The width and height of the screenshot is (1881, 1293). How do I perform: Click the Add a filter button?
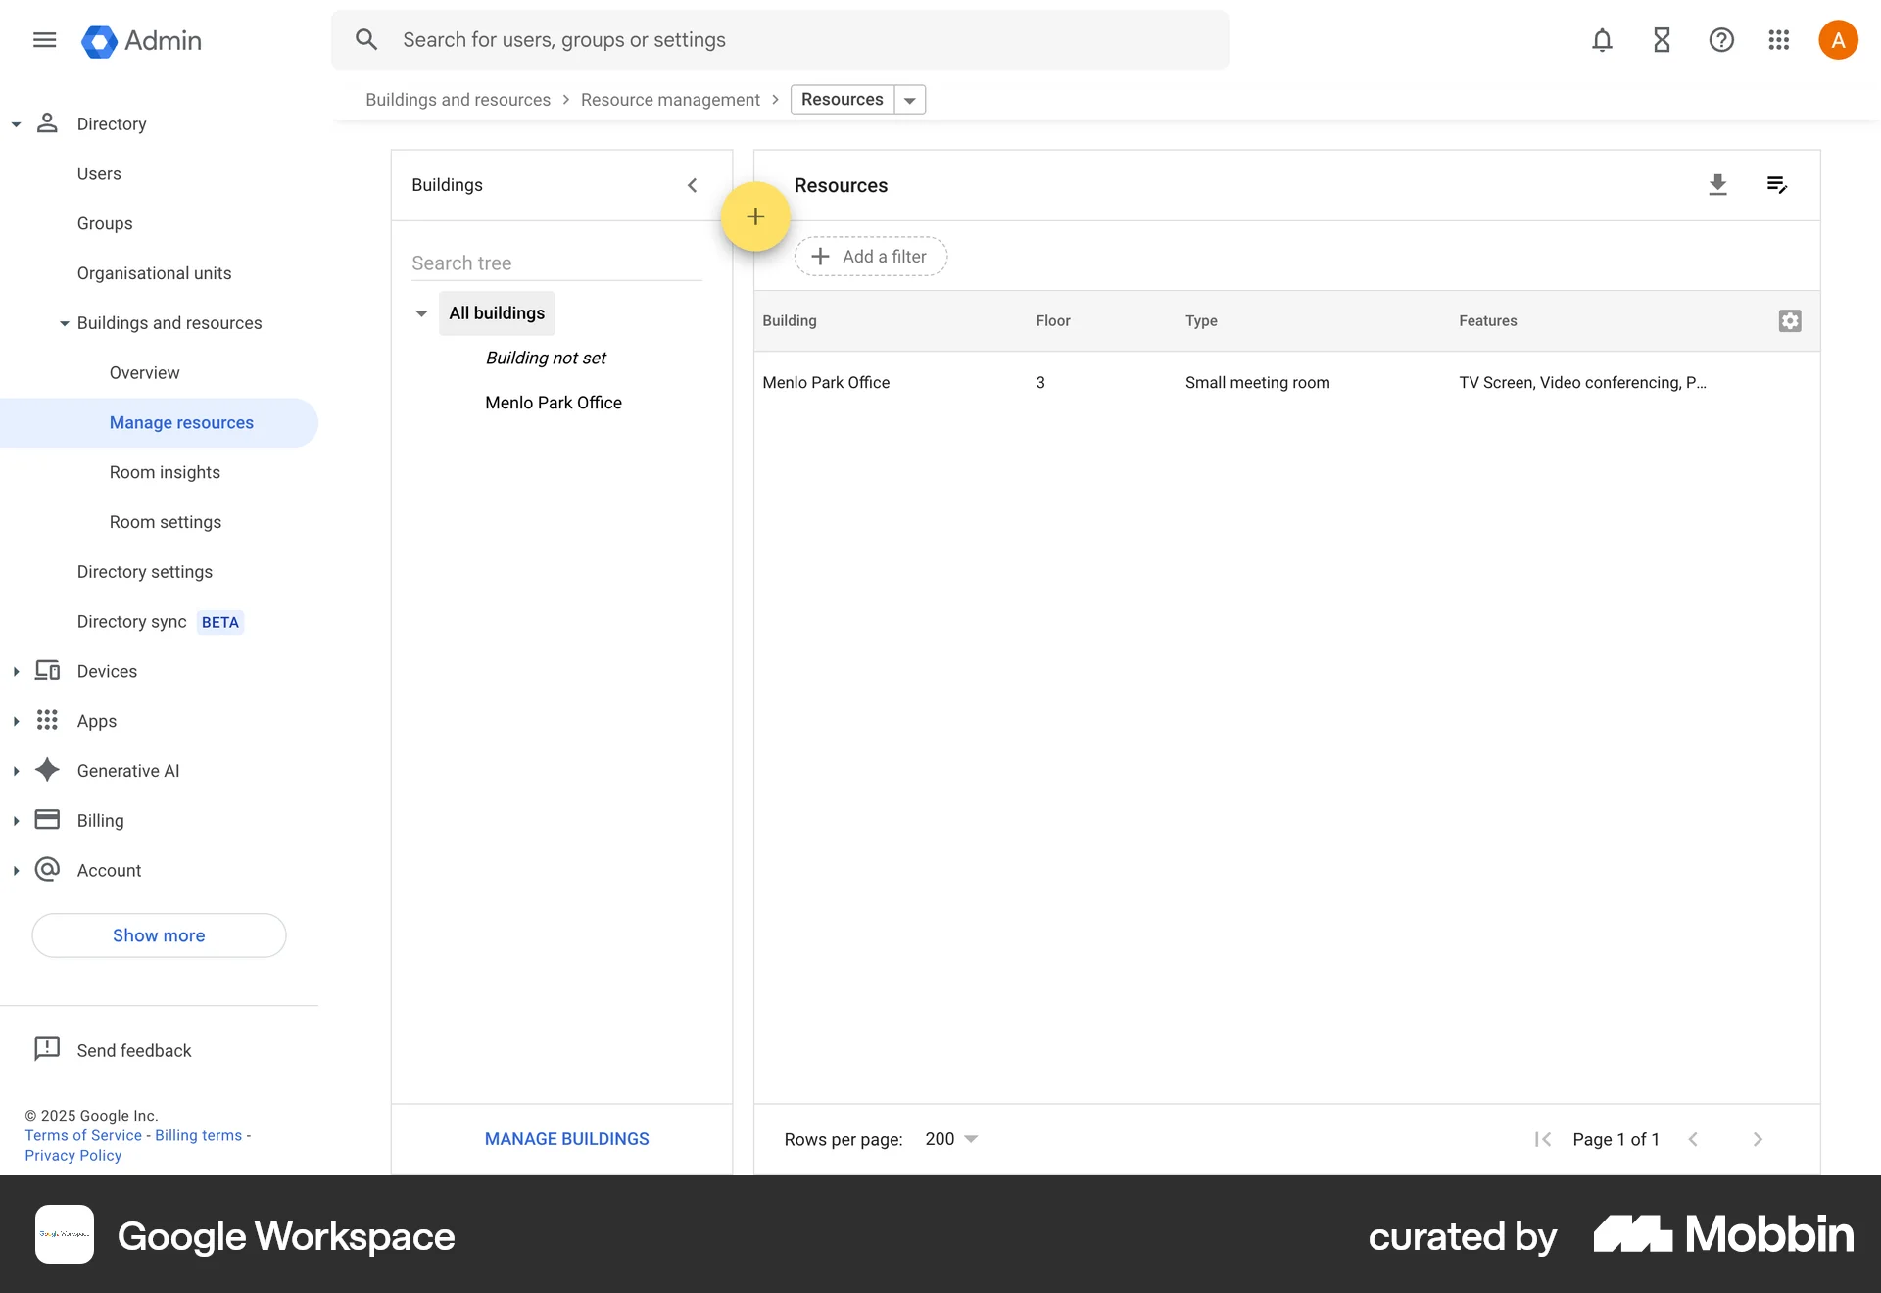(x=870, y=256)
